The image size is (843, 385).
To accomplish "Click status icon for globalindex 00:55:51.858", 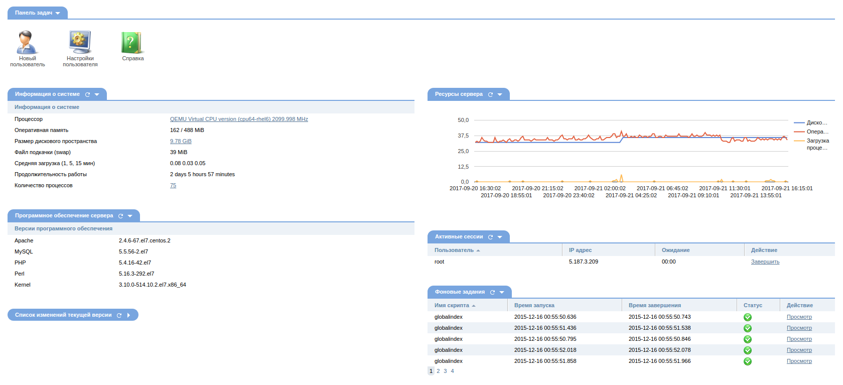I will pyautogui.click(x=748, y=361).
